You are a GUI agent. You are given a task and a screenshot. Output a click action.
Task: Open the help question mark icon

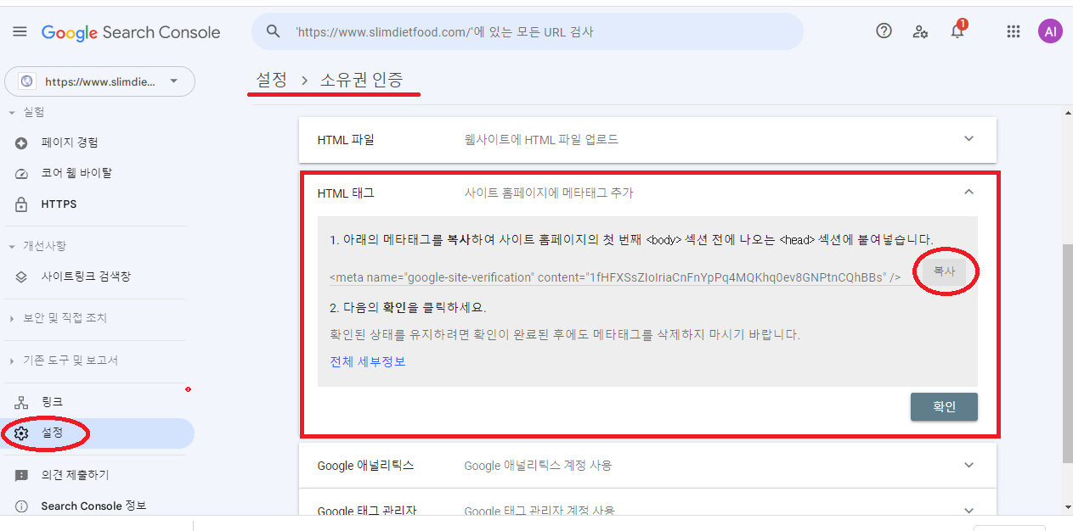coord(884,31)
